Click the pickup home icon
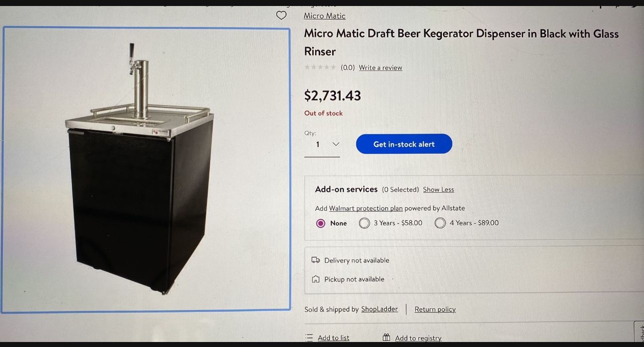The image size is (644, 347). pos(315,279)
